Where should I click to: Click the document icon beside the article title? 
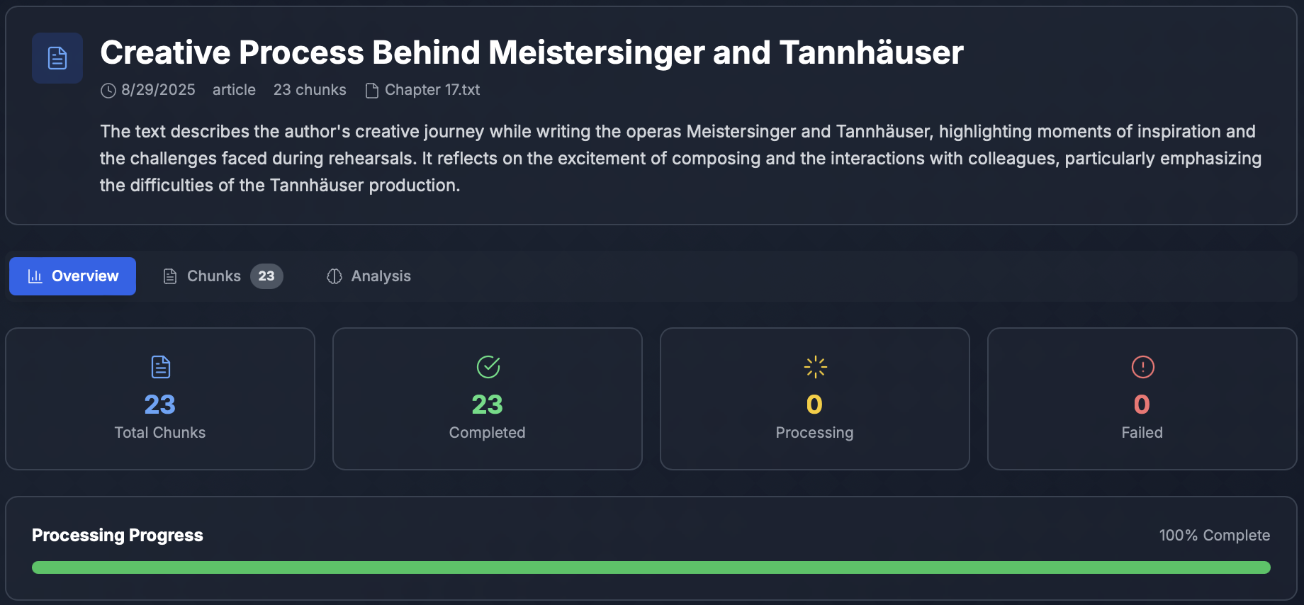pyautogui.click(x=57, y=58)
